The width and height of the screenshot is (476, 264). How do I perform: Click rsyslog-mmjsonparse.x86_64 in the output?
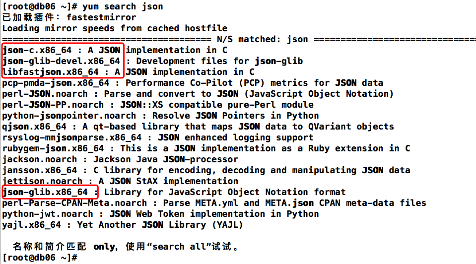point(71,137)
